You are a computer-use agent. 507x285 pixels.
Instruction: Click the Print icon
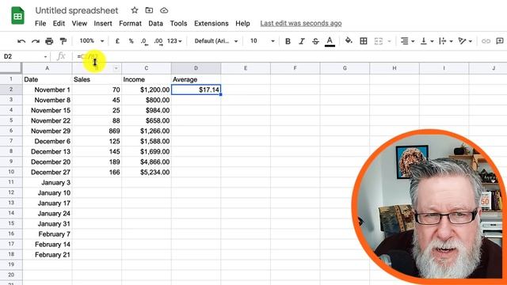(x=49, y=41)
